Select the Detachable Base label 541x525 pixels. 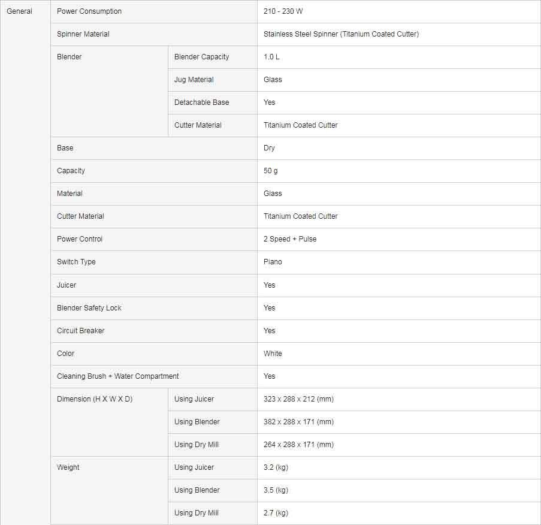click(201, 102)
